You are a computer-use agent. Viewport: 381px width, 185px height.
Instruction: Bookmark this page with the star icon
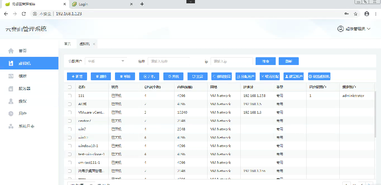[355, 14]
